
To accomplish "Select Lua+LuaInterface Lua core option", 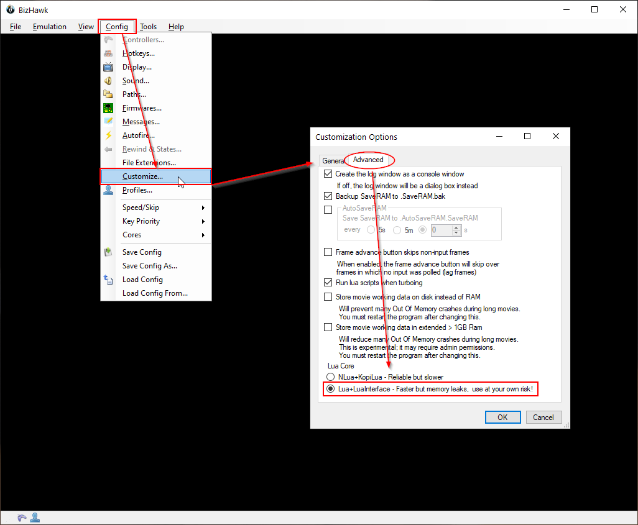I will click(x=331, y=389).
